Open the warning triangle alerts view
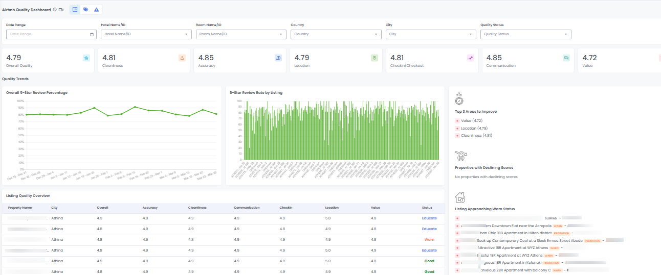This screenshot has height=275, width=661. point(96,10)
